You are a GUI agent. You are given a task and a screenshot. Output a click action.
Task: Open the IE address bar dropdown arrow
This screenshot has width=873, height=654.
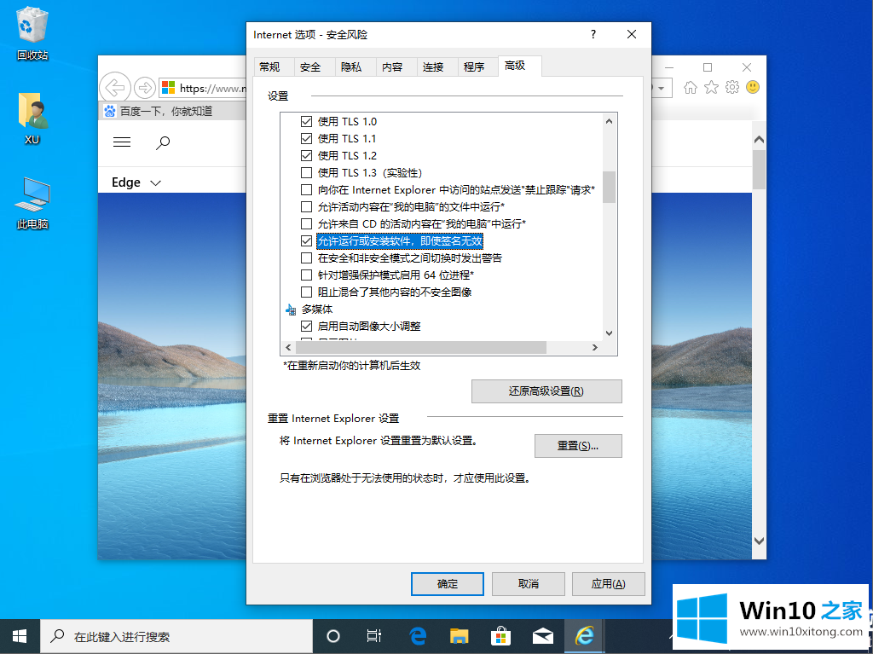[x=662, y=88]
